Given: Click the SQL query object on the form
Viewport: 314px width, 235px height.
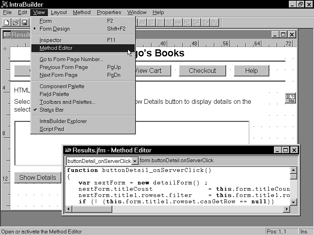Looking at the screenshot, I should tap(290, 98).
